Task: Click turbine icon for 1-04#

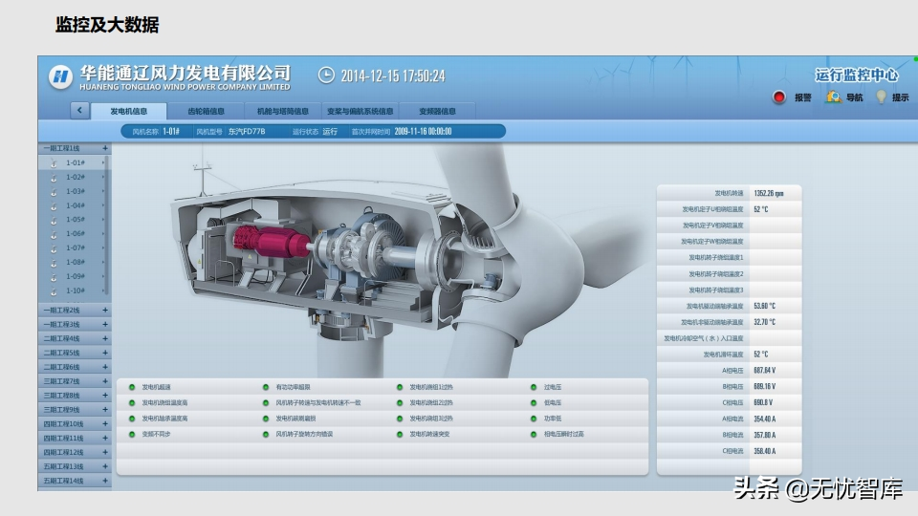Action: click(54, 206)
